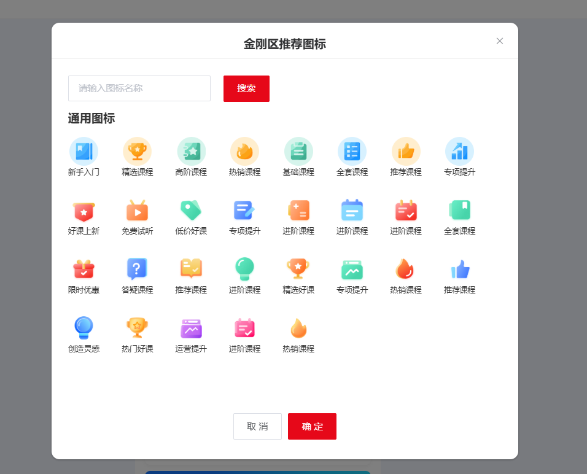Pick the 高阶课程 green star book icon
The width and height of the screenshot is (587, 474).
[x=192, y=151]
